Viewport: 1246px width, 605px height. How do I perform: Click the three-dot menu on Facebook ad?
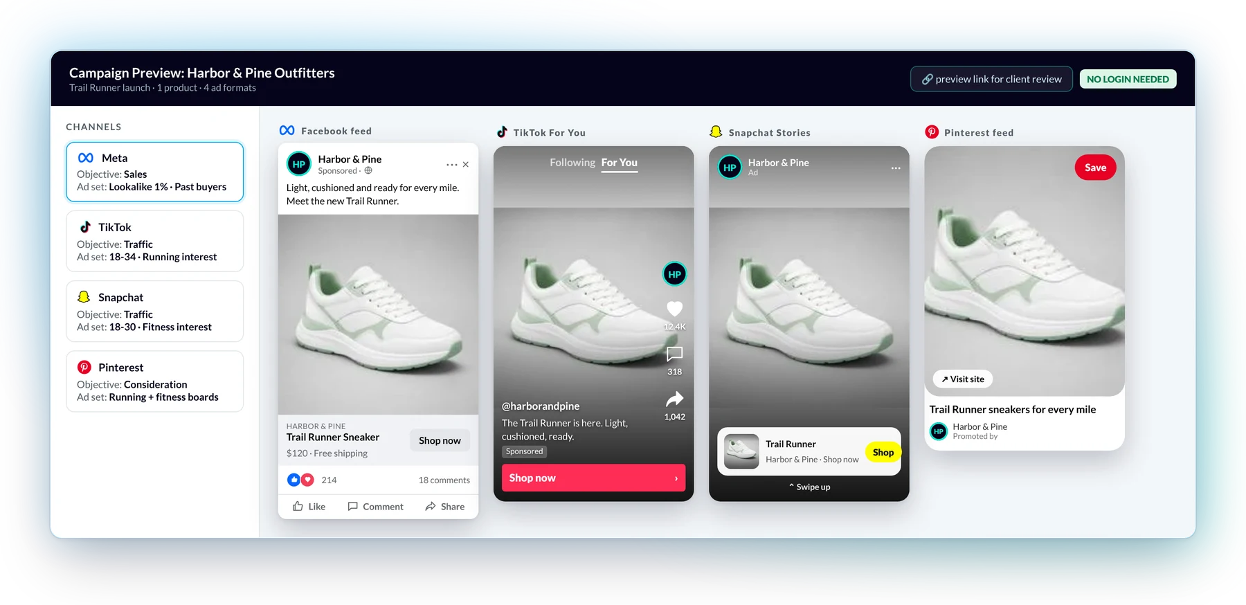[x=451, y=165]
